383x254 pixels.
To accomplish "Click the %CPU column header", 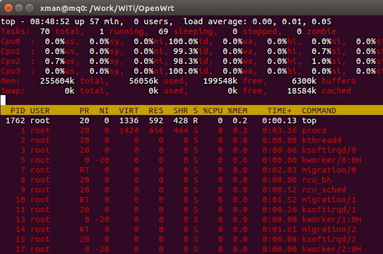I will tap(213, 110).
